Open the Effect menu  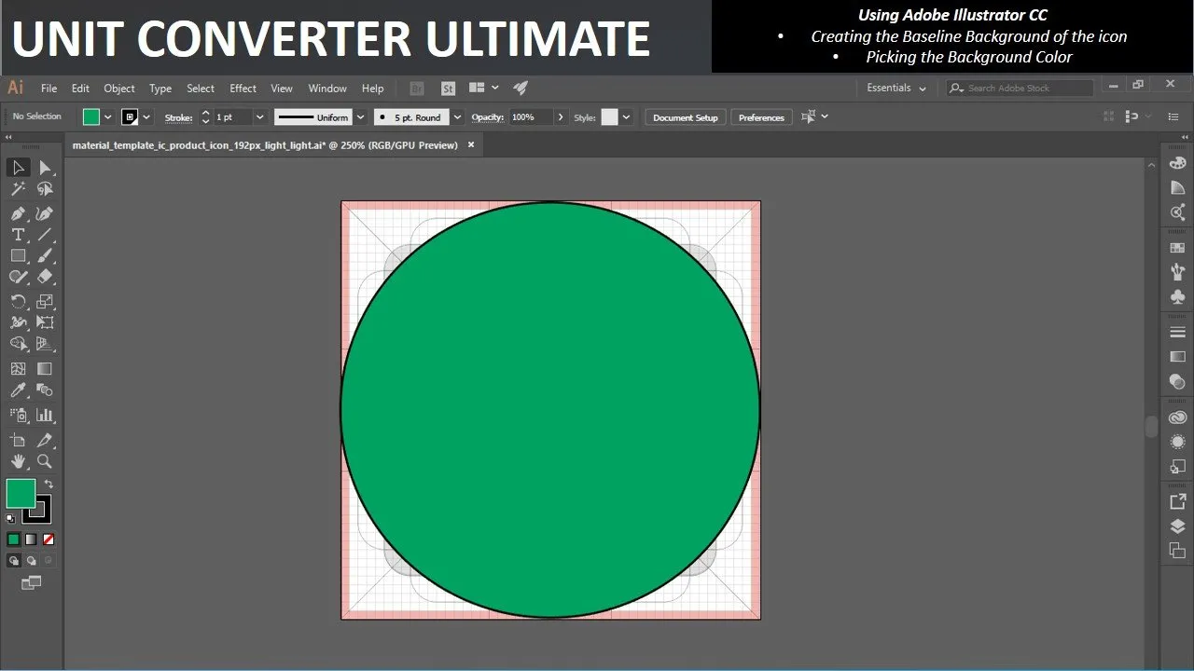(x=243, y=89)
